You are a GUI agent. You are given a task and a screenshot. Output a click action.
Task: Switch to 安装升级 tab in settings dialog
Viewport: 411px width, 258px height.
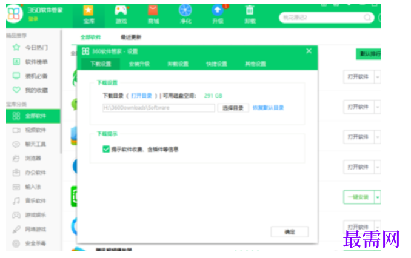[x=139, y=64]
